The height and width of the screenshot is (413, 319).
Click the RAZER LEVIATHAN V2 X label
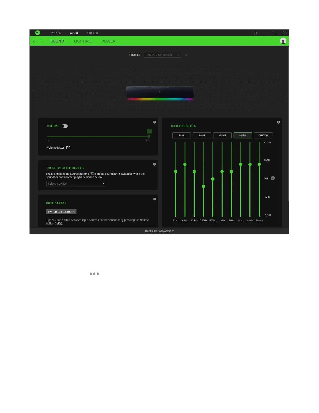coord(159,231)
